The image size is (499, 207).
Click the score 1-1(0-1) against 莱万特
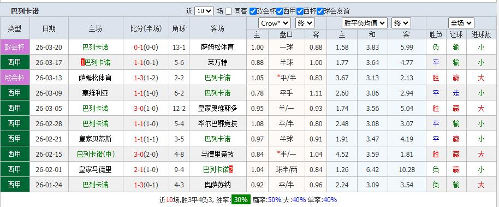146,63
